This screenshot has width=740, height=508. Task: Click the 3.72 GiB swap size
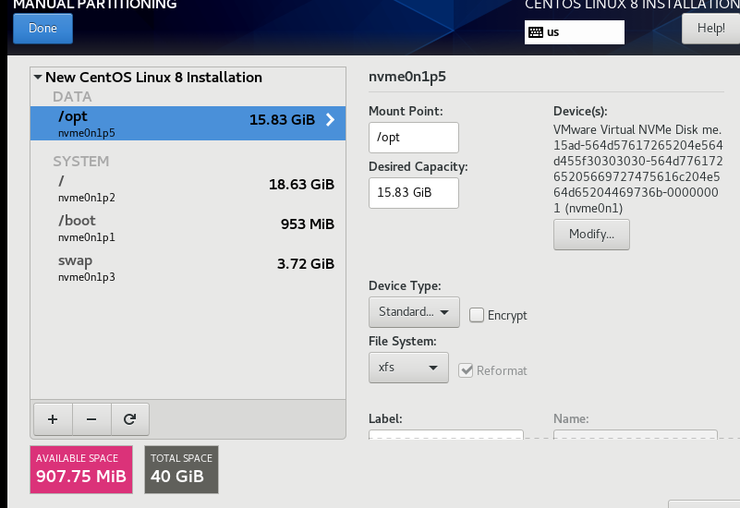tap(306, 263)
